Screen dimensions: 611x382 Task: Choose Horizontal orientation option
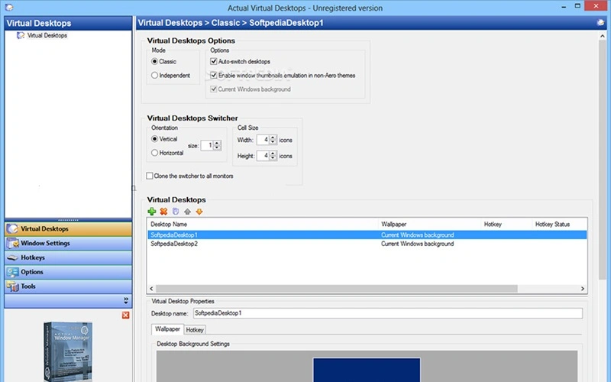[x=155, y=153]
